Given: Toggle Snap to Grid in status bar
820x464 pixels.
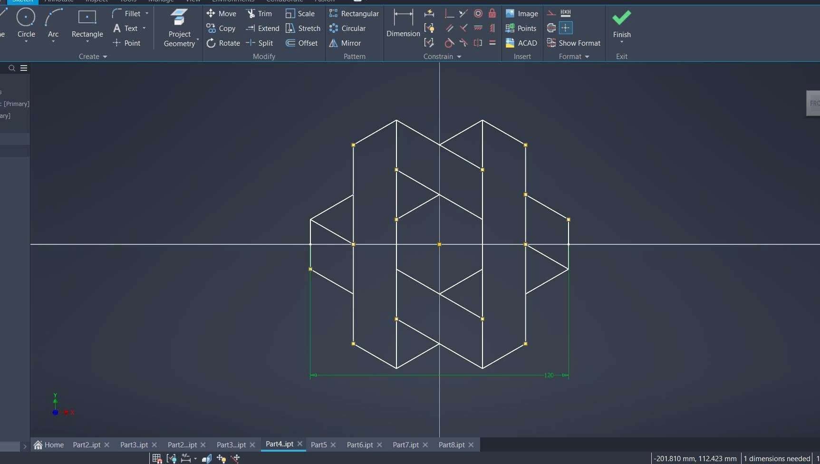Looking at the screenshot, I should pos(156,458).
